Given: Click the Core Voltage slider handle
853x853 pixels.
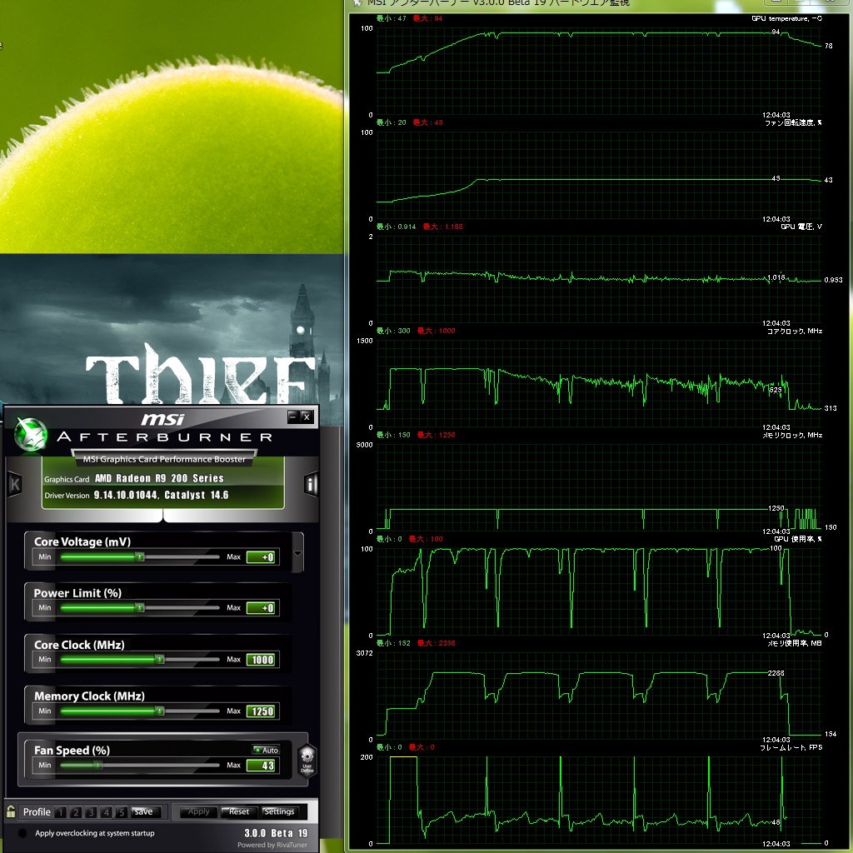Looking at the screenshot, I should coord(140,557).
